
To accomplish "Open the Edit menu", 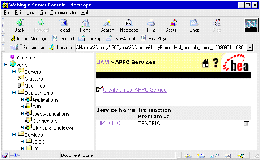I will 18,13.
